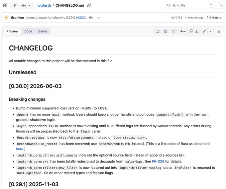Switch to Code tab
The width and height of the screenshot is (226, 189).
point(28,31)
